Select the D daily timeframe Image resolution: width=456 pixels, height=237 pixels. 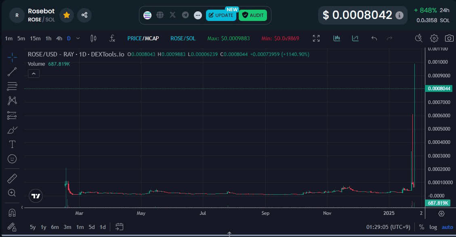coord(69,38)
